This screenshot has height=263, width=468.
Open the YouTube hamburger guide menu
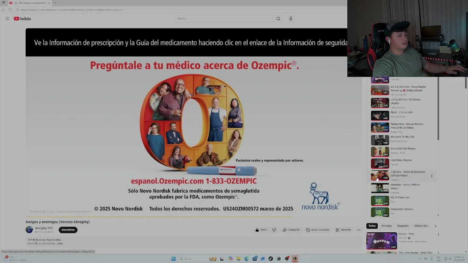7,19
